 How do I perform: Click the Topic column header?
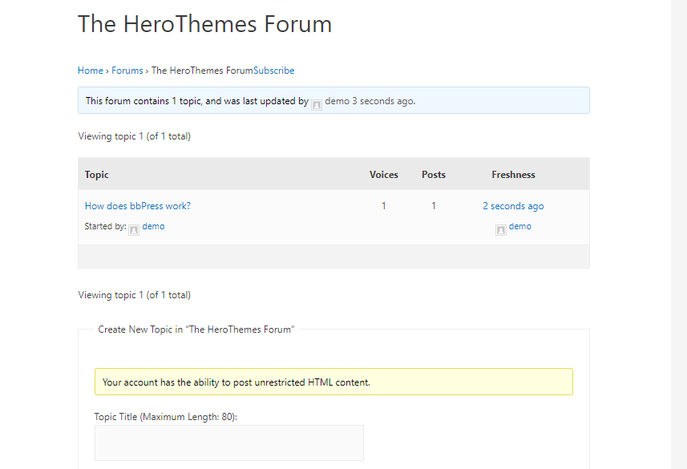coord(97,175)
